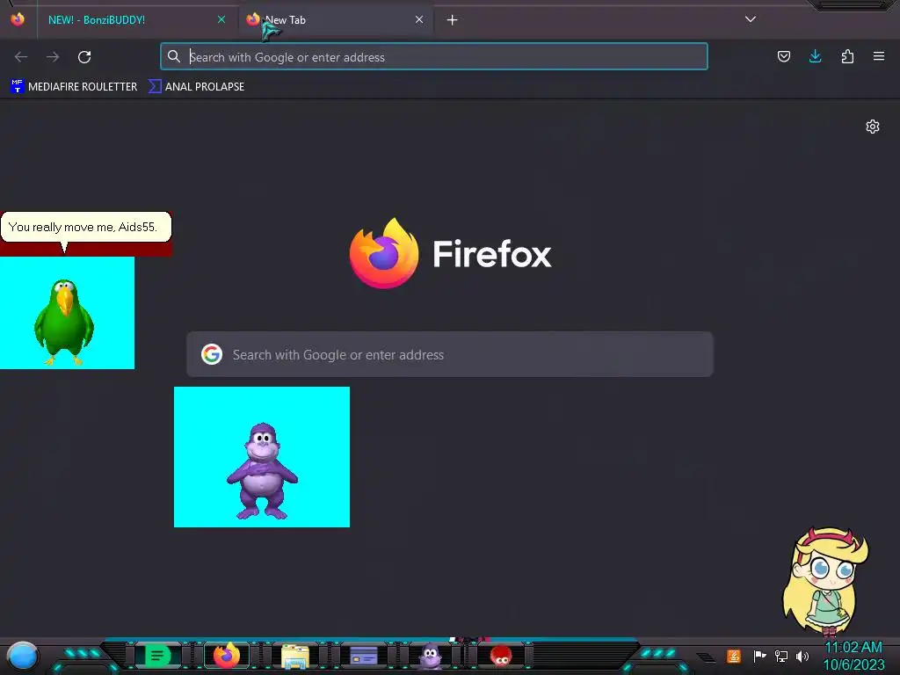Open new tab personalize settings gear

tap(873, 127)
